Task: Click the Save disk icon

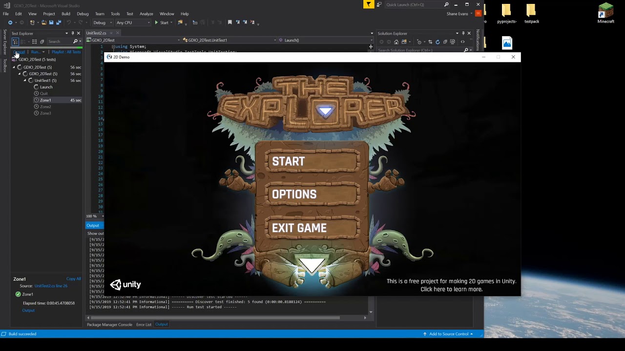Action: point(51,22)
